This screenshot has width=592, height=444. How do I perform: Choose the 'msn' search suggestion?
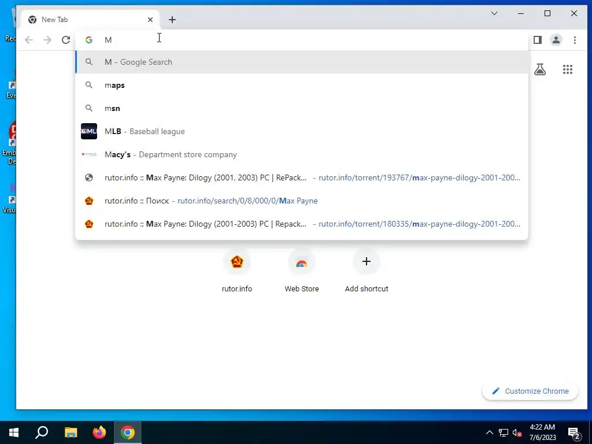tap(302, 108)
